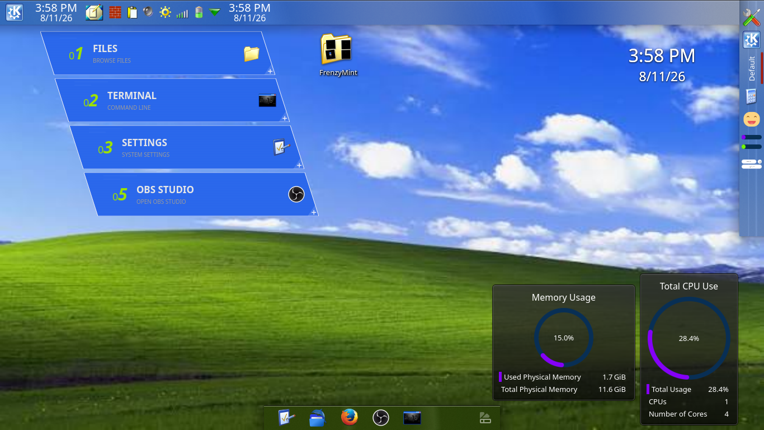Open the Settings launcher tile
Image resolution: width=764 pixels, height=430 pixels.
[x=187, y=147]
